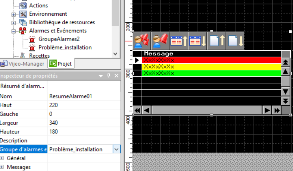This screenshot has height=171, width=293.
Task: Click single up arrow in alarm list
Action: 286,72
